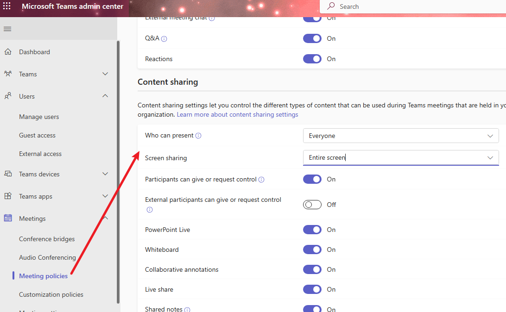Click the search magnifier icon
506x312 pixels.
pyautogui.click(x=331, y=6)
